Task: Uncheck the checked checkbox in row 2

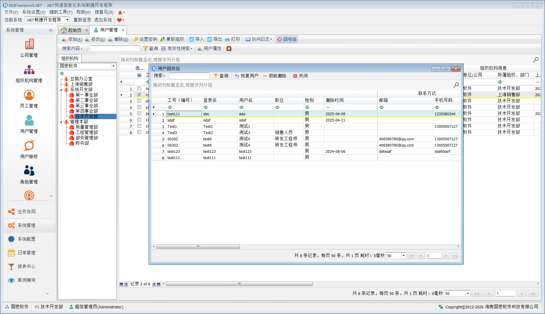Action: (139, 95)
